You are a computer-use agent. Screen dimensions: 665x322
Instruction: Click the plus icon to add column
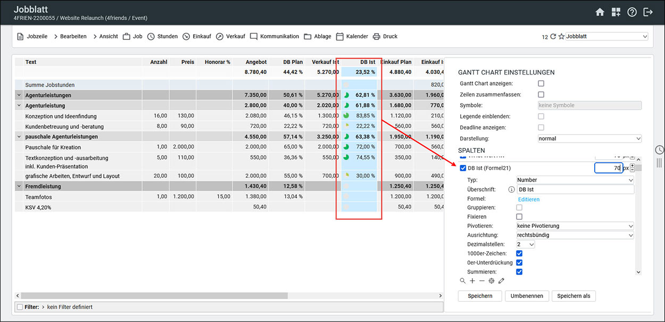472,280
